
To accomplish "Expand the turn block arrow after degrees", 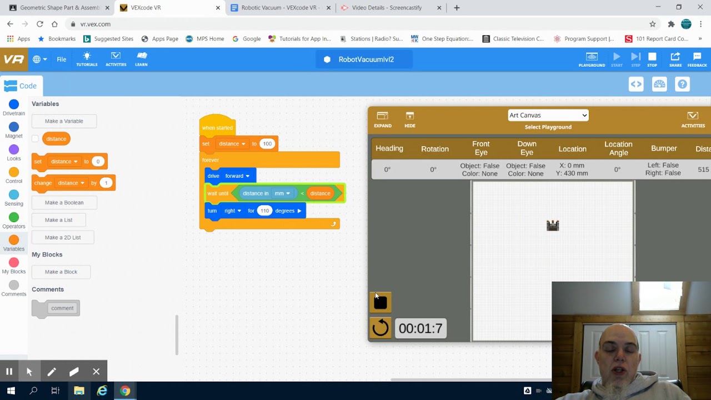I will (299, 211).
